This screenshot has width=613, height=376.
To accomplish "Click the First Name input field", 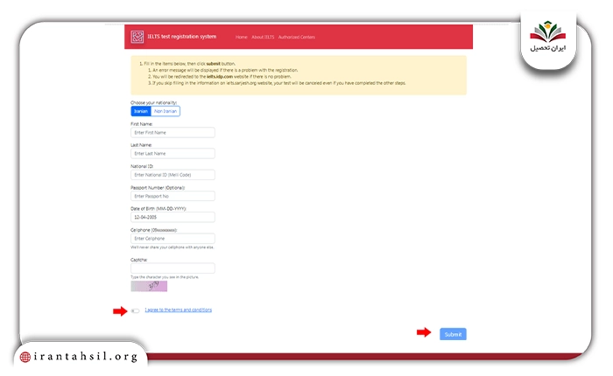I will (173, 132).
